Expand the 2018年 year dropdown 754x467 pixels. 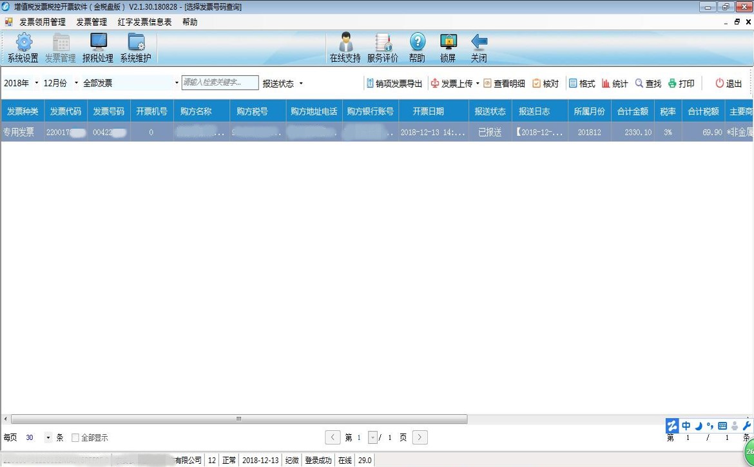pyautogui.click(x=36, y=83)
